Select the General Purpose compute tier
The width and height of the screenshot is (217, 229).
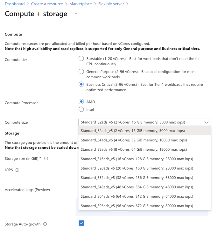pyautogui.click(x=81, y=72)
